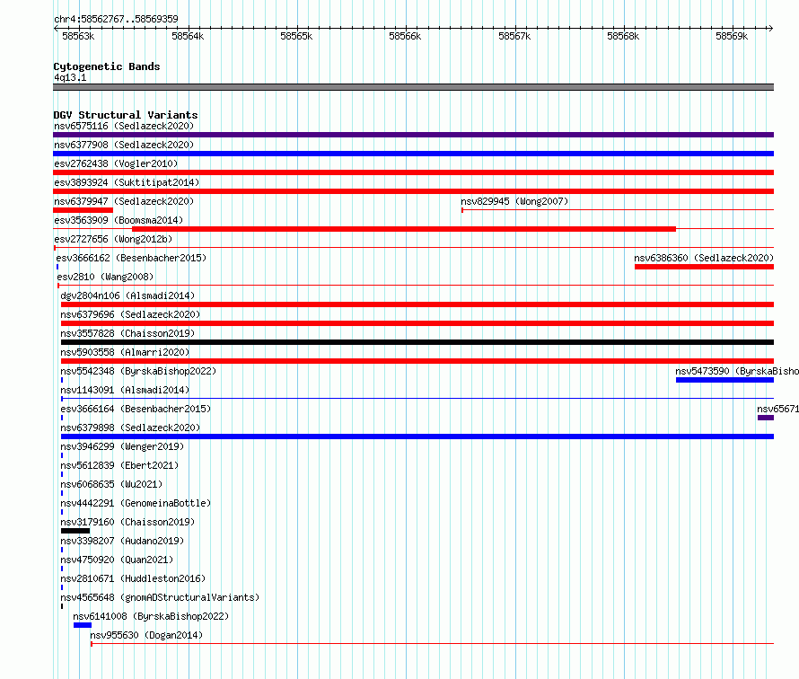799x679 pixels.
Task: Click the thick red esv3563909 variant bar
Action: pos(404,229)
